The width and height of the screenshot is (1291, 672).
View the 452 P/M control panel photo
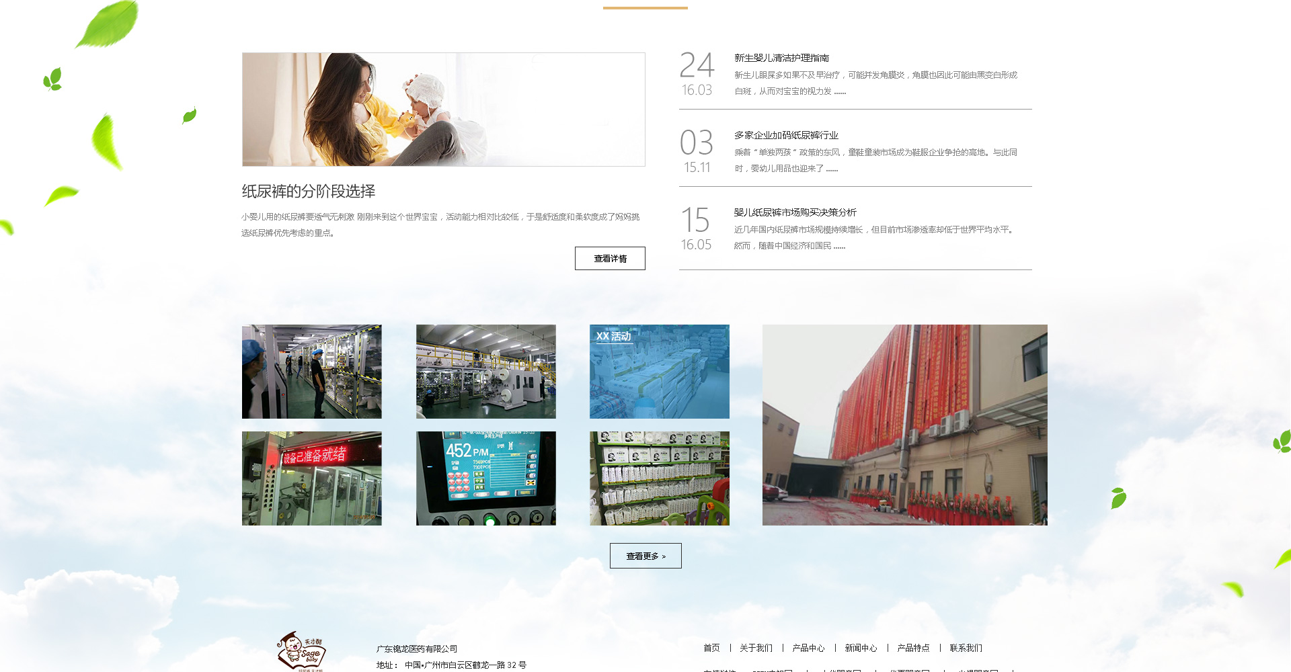click(x=485, y=478)
